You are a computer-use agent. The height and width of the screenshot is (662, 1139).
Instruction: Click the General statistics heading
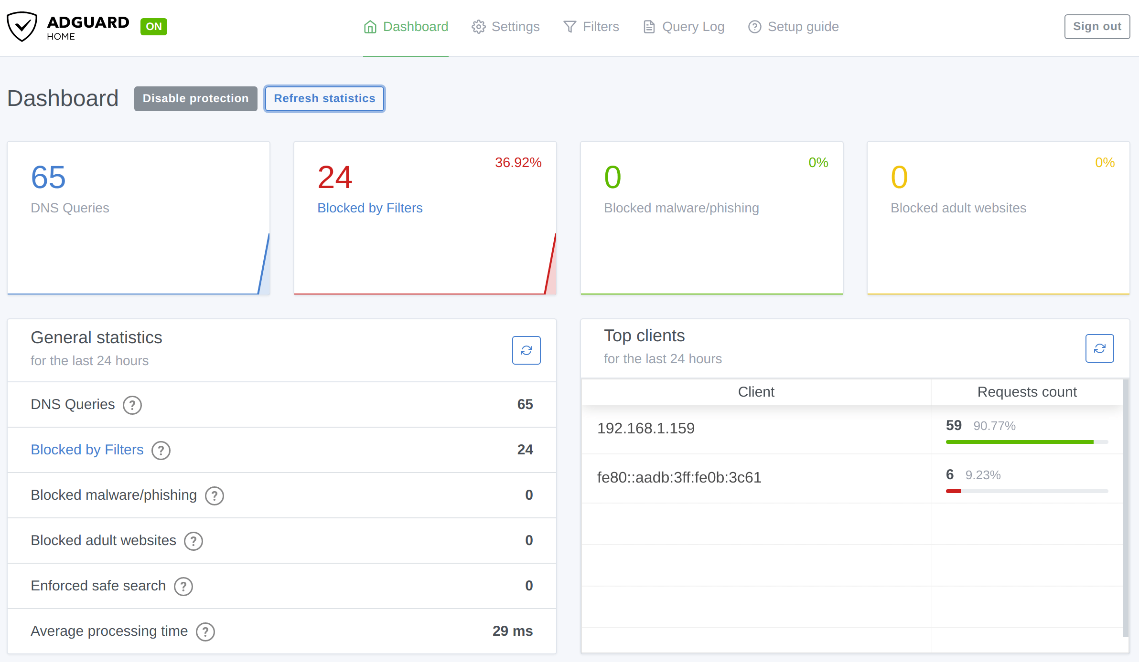click(x=97, y=337)
